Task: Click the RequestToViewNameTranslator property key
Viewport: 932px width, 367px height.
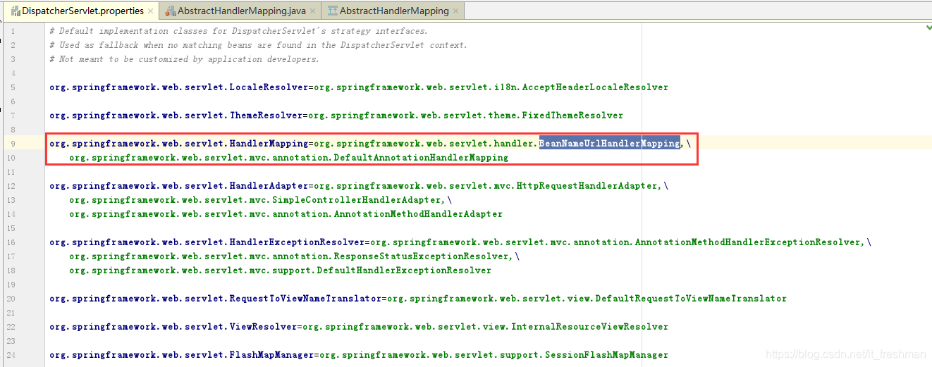Action: coord(216,298)
